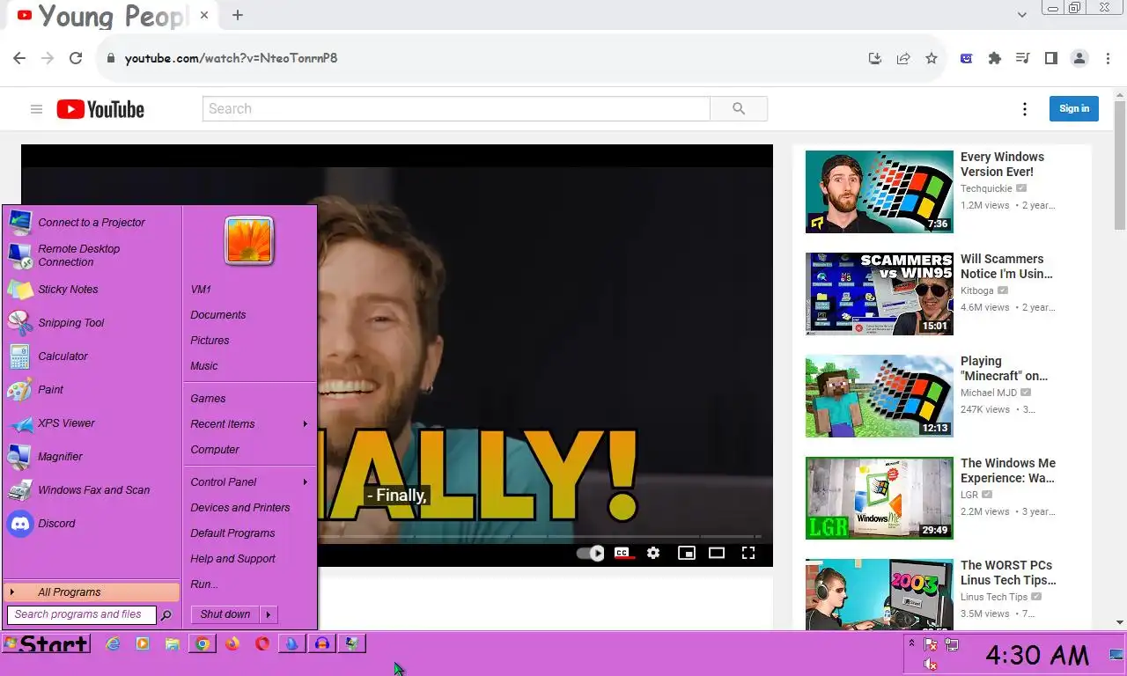Open XPS Viewer

[92, 423]
